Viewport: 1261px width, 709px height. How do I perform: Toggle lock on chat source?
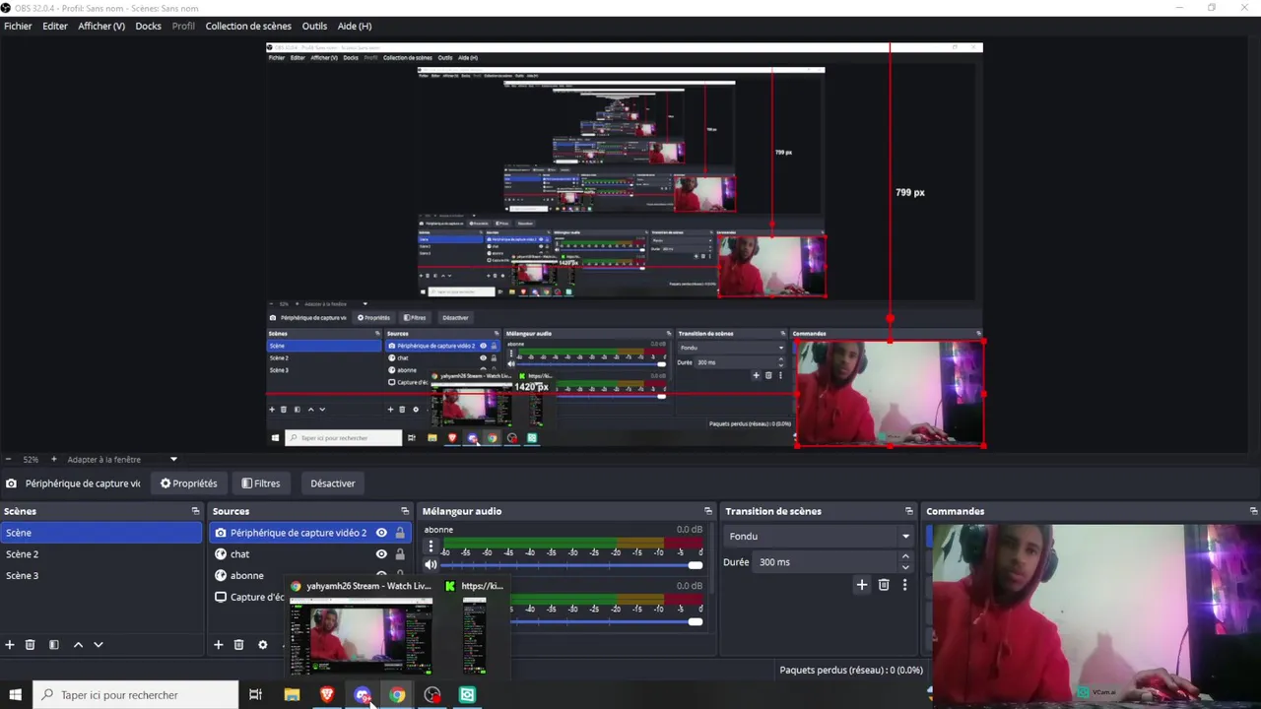click(400, 554)
